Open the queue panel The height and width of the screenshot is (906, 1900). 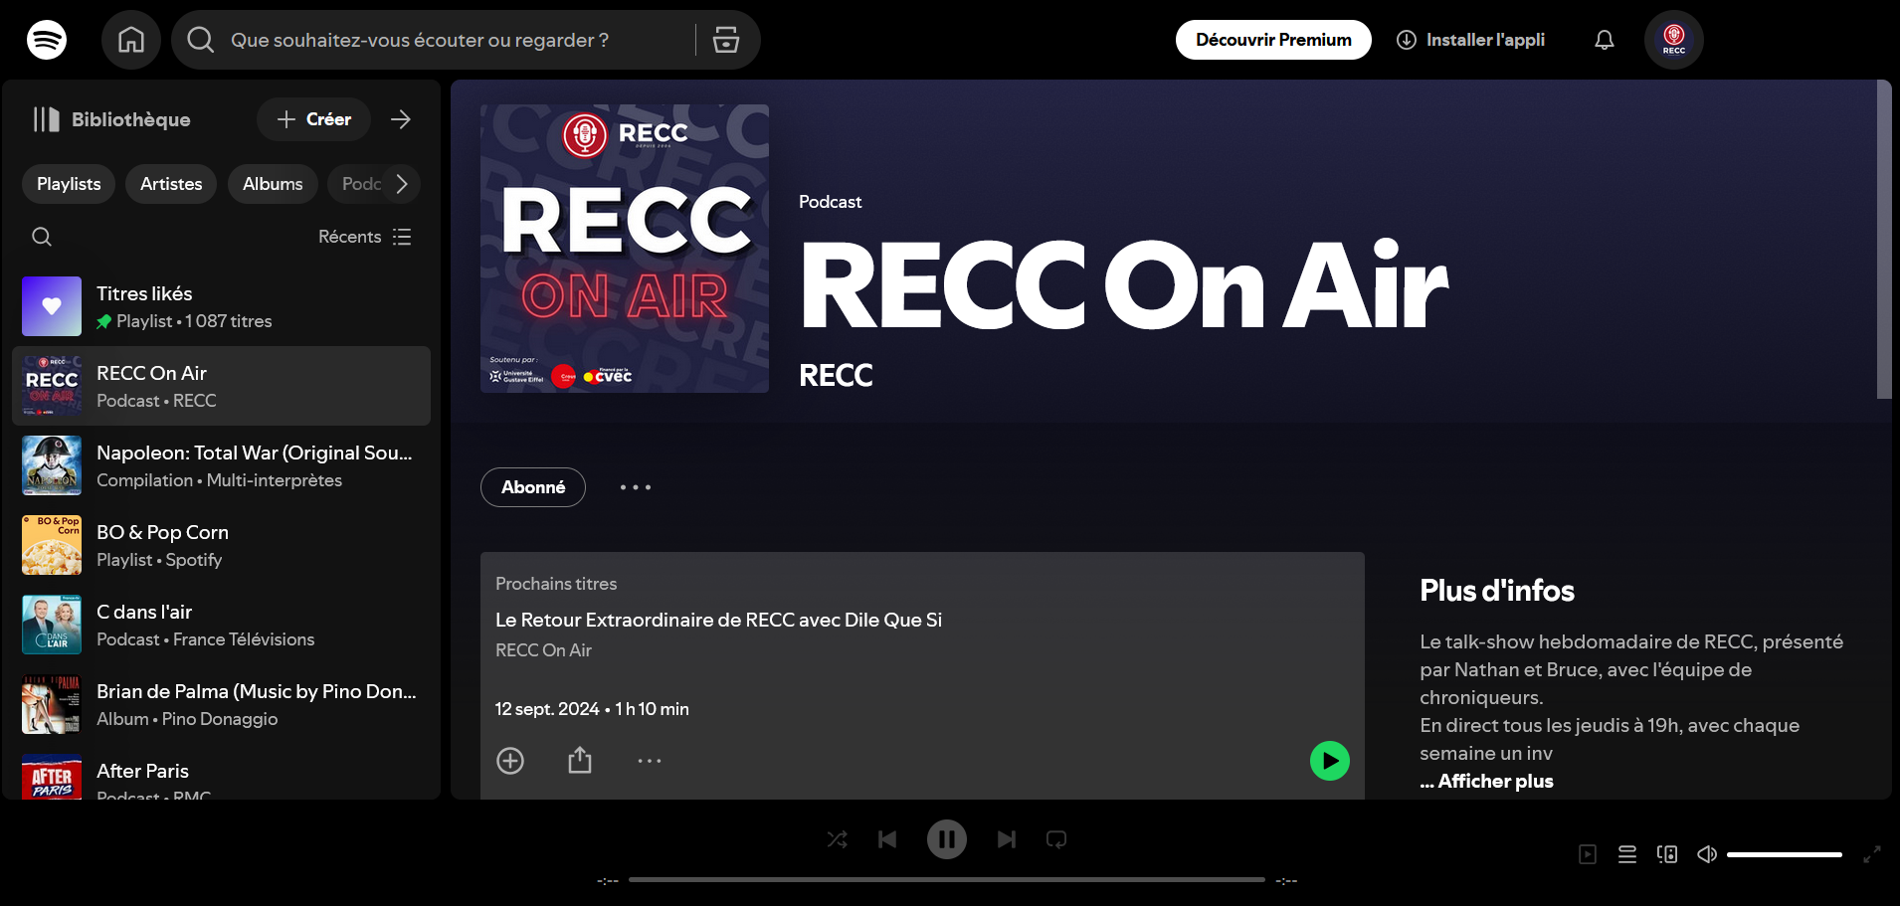click(x=1627, y=853)
